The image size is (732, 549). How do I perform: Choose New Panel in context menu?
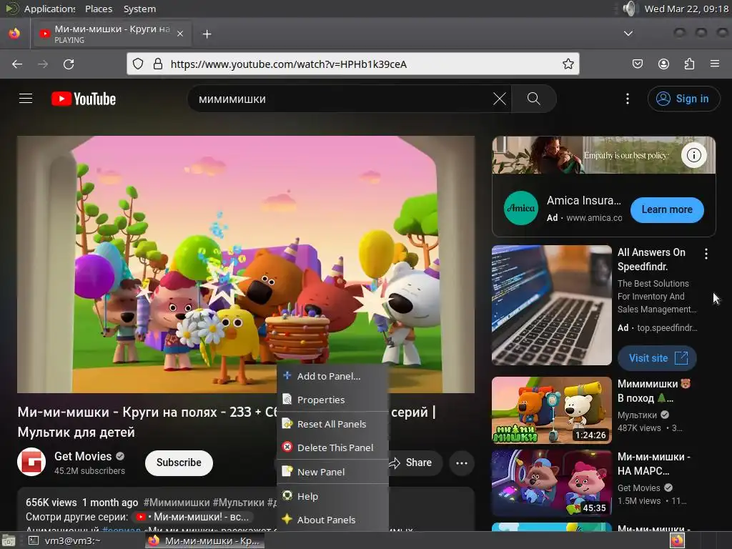(x=332, y=472)
